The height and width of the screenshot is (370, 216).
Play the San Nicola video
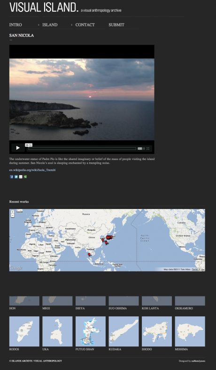click(18, 148)
